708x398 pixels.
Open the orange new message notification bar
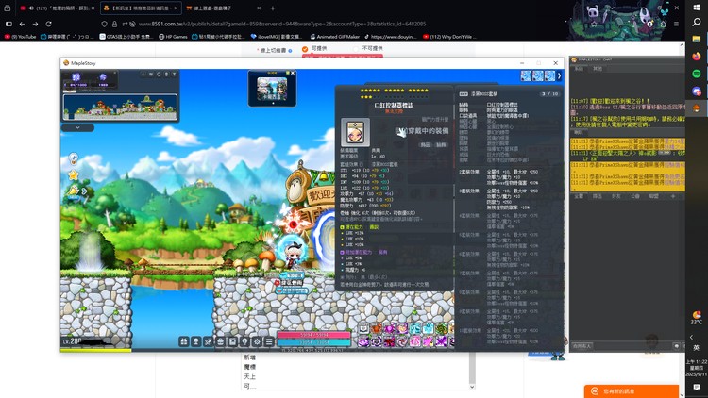click(632, 391)
